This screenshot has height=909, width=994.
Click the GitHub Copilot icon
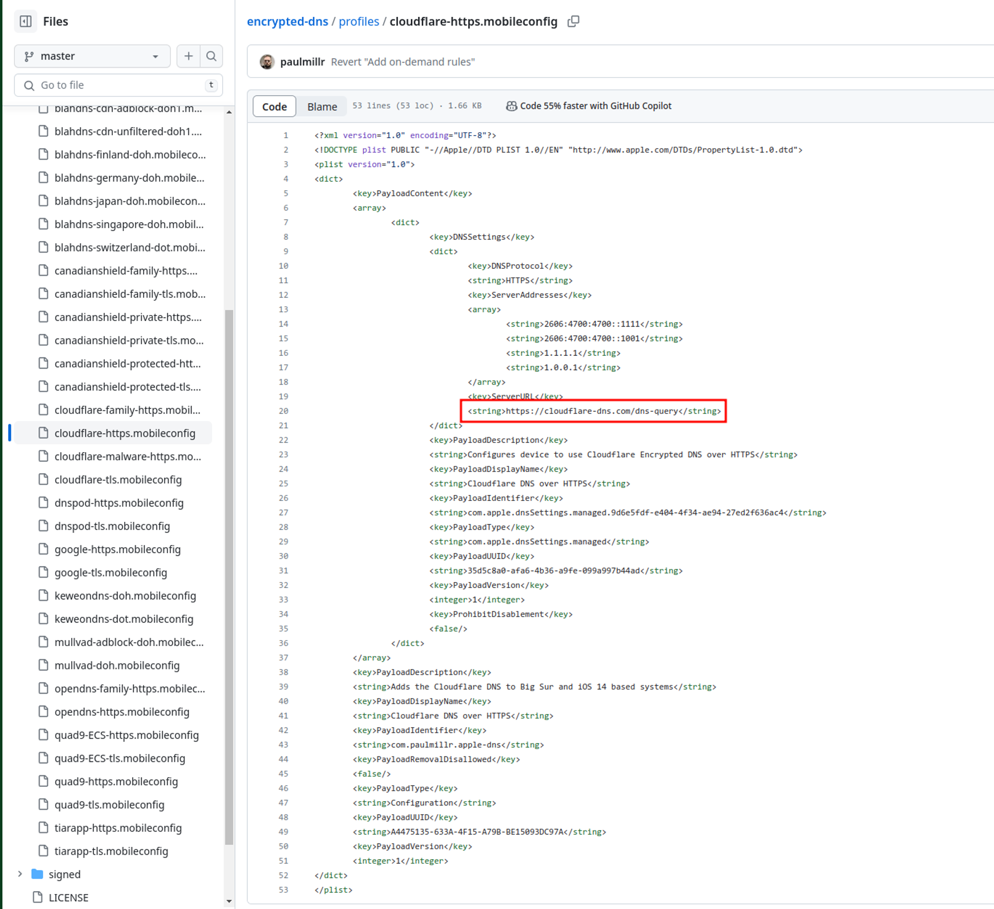point(511,106)
